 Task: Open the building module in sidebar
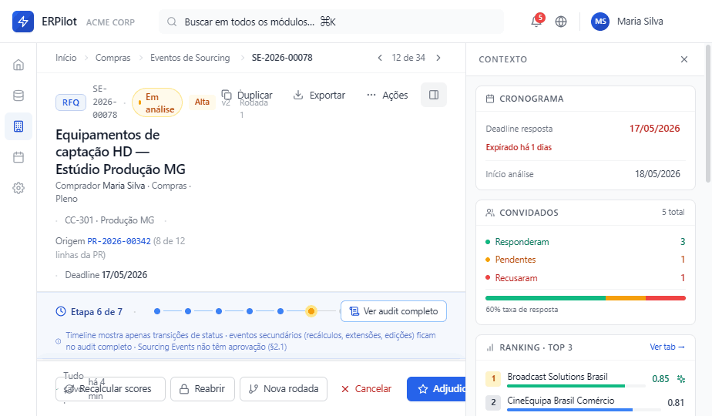coord(18,126)
